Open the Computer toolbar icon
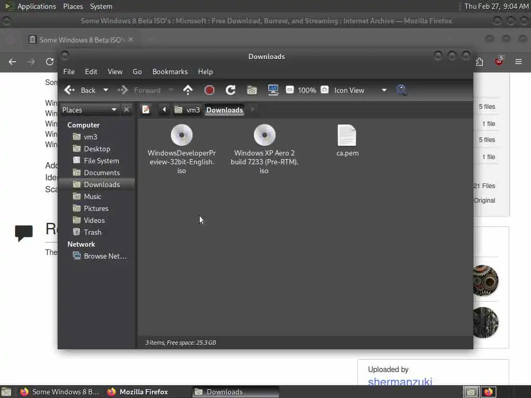The height and width of the screenshot is (398, 531). (273, 90)
